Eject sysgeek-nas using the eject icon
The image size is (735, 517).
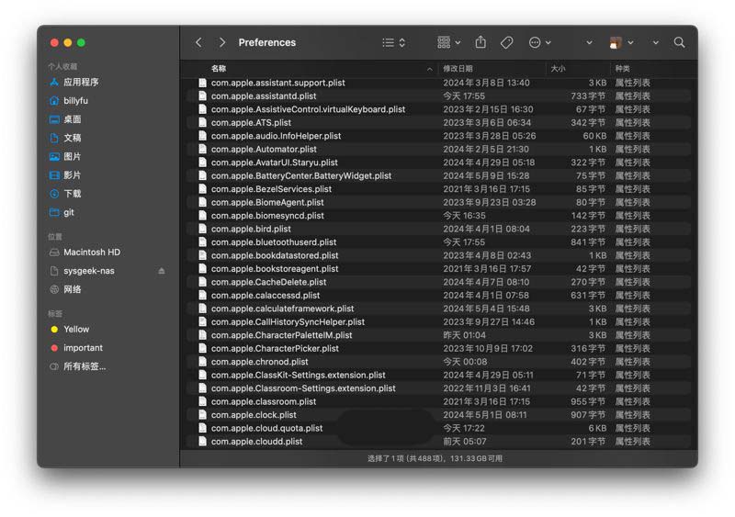[162, 271]
